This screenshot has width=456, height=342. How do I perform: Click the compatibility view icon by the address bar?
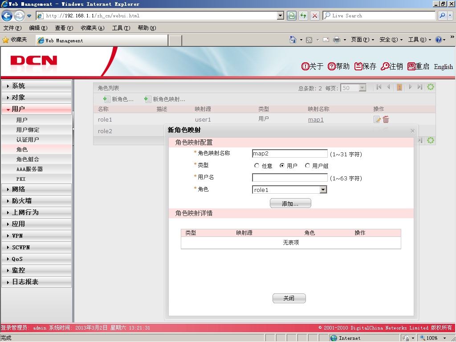(x=292, y=16)
